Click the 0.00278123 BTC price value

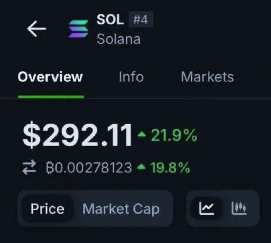tap(94, 168)
